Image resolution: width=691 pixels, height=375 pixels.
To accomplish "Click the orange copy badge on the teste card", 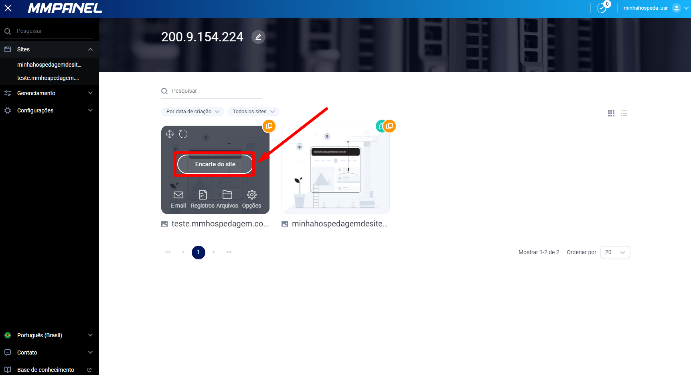I will pyautogui.click(x=269, y=126).
